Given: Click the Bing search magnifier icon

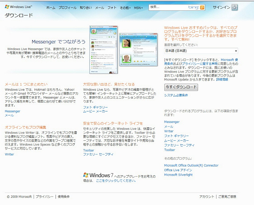Looking at the screenshot, I should (x=202, y=8).
